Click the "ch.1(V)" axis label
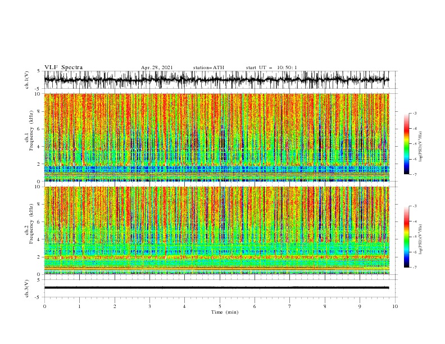 click(27, 80)
